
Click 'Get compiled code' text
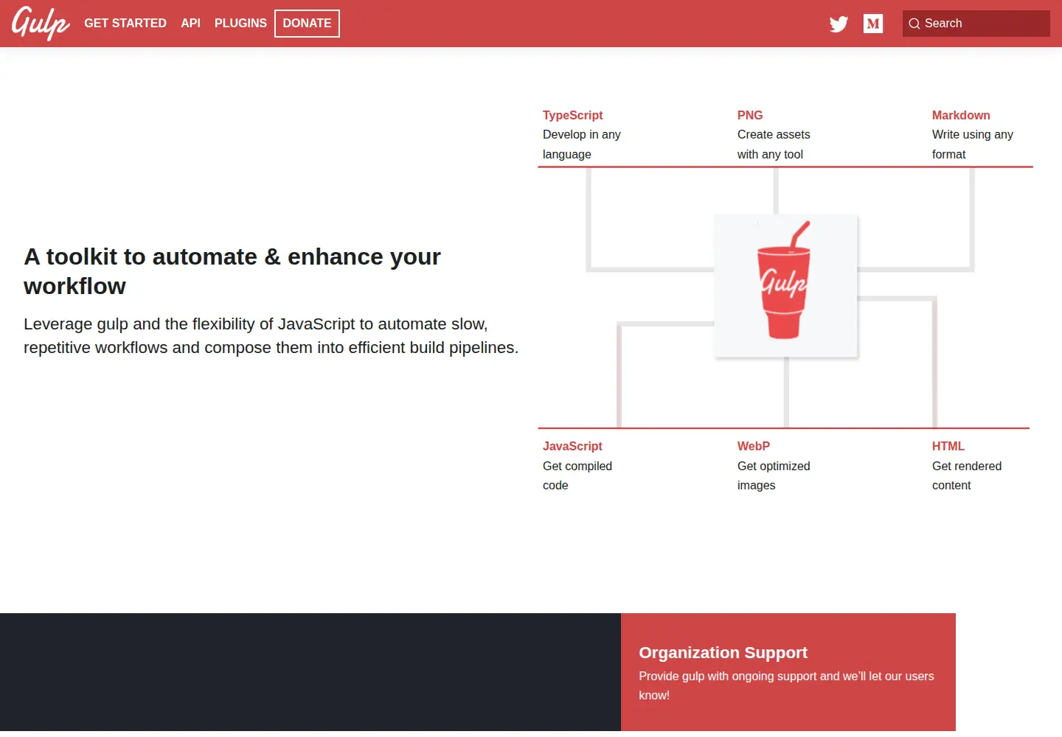577,475
